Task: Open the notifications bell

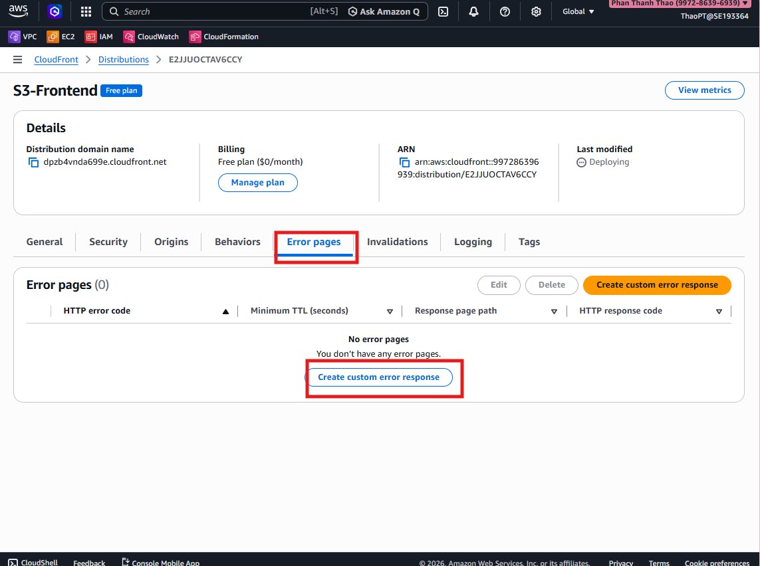Action: (x=473, y=11)
